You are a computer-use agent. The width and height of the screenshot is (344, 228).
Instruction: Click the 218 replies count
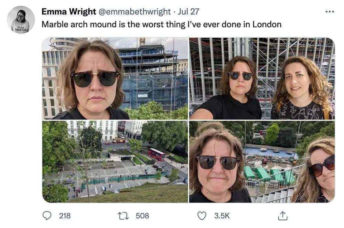click(65, 216)
